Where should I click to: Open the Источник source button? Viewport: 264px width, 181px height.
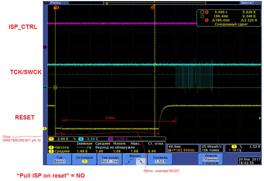tap(85, 159)
